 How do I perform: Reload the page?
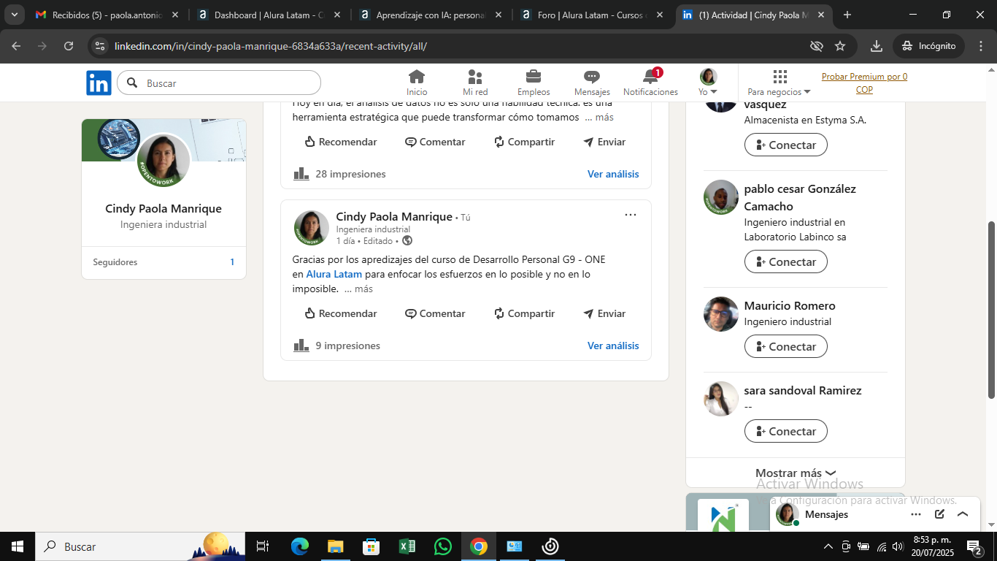coord(69,46)
